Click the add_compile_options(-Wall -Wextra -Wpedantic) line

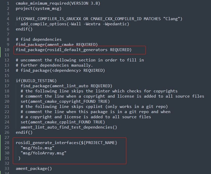(x=75, y=24)
